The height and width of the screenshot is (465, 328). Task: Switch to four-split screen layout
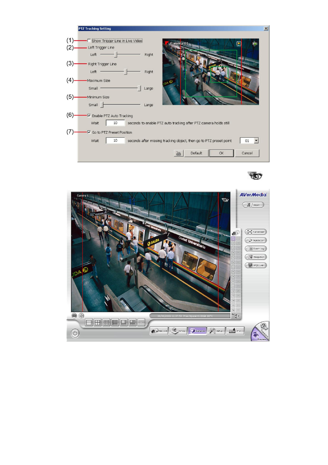98,323
